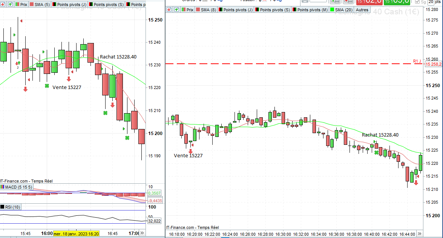The image size is (443, 238).
Task: Click 15 250 price label on left chart axis
Action: [155, 20]
